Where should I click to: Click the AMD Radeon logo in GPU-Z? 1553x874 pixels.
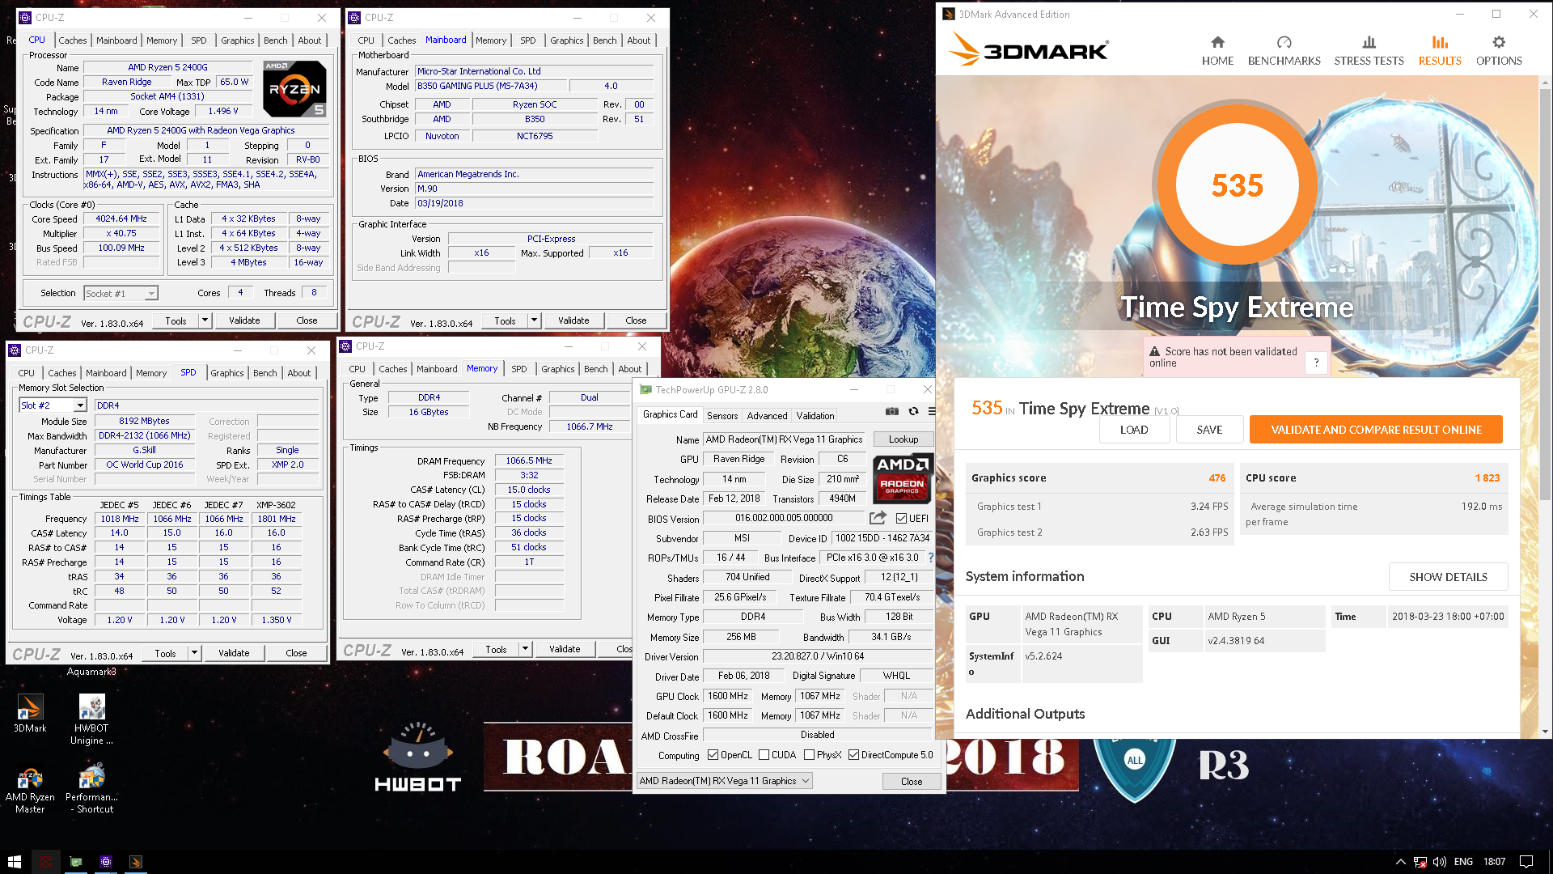click(903, 477)
